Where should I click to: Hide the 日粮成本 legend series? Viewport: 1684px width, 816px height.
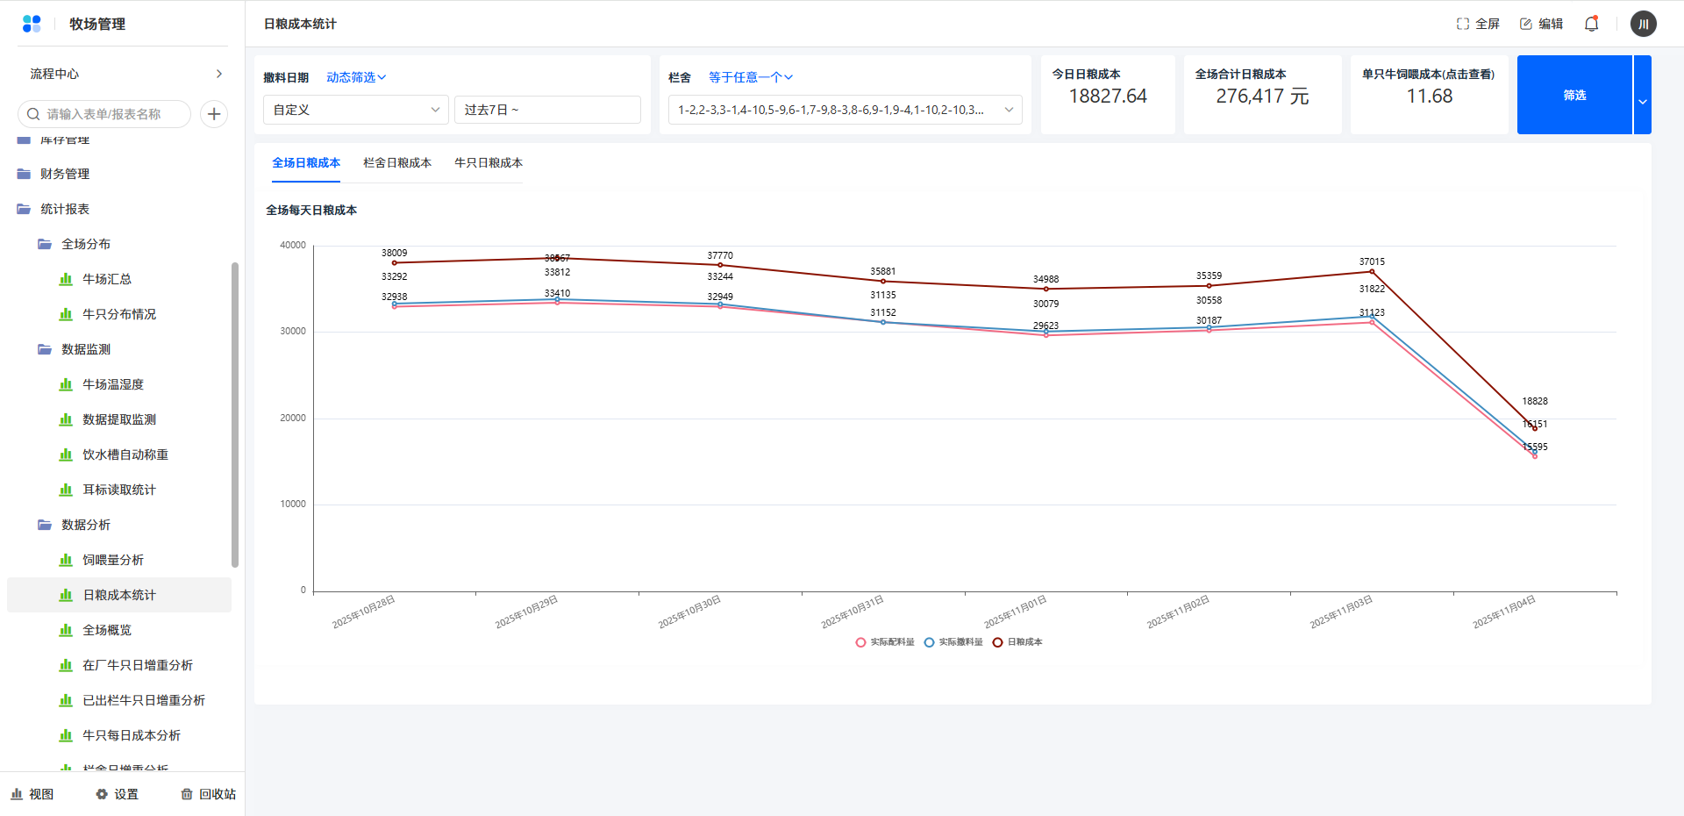(x=1017, y=642)
